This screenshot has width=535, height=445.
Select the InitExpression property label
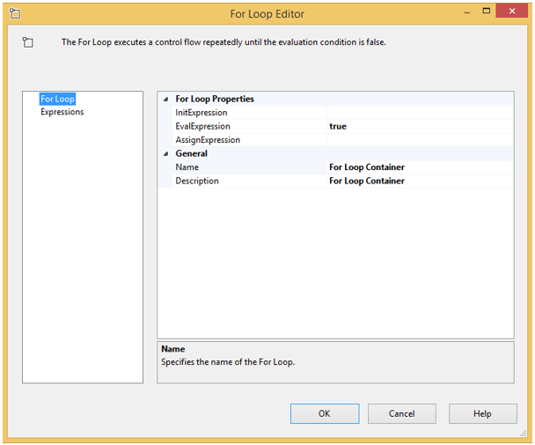point(202,113)
